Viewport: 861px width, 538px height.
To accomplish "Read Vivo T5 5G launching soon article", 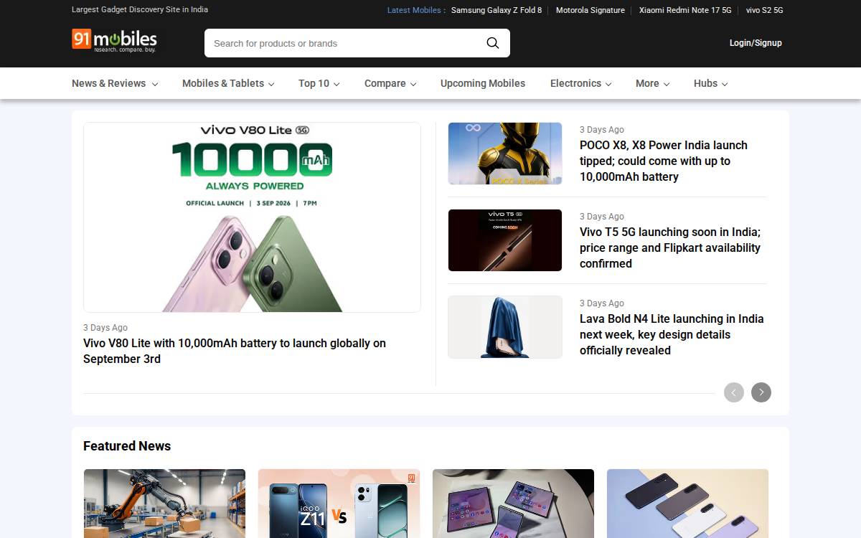I will point(670,247).
